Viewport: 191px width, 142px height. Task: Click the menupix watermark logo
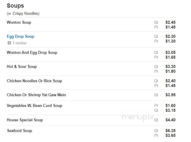tap(137, 118)
